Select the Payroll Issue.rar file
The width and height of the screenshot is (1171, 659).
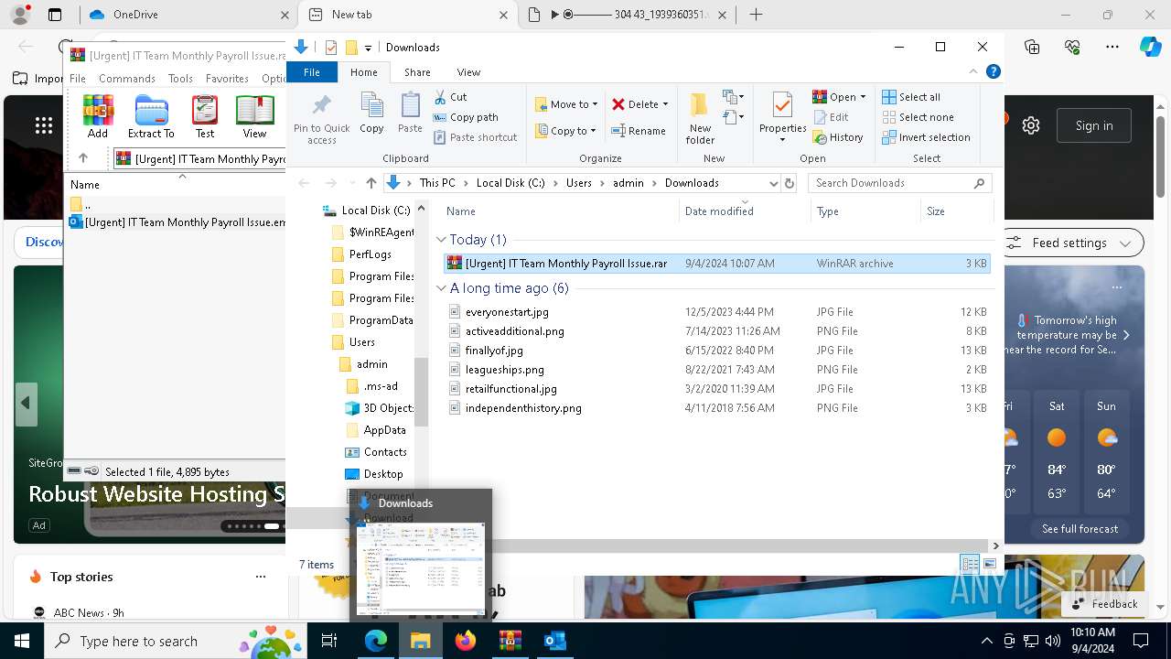pos(716,264)
